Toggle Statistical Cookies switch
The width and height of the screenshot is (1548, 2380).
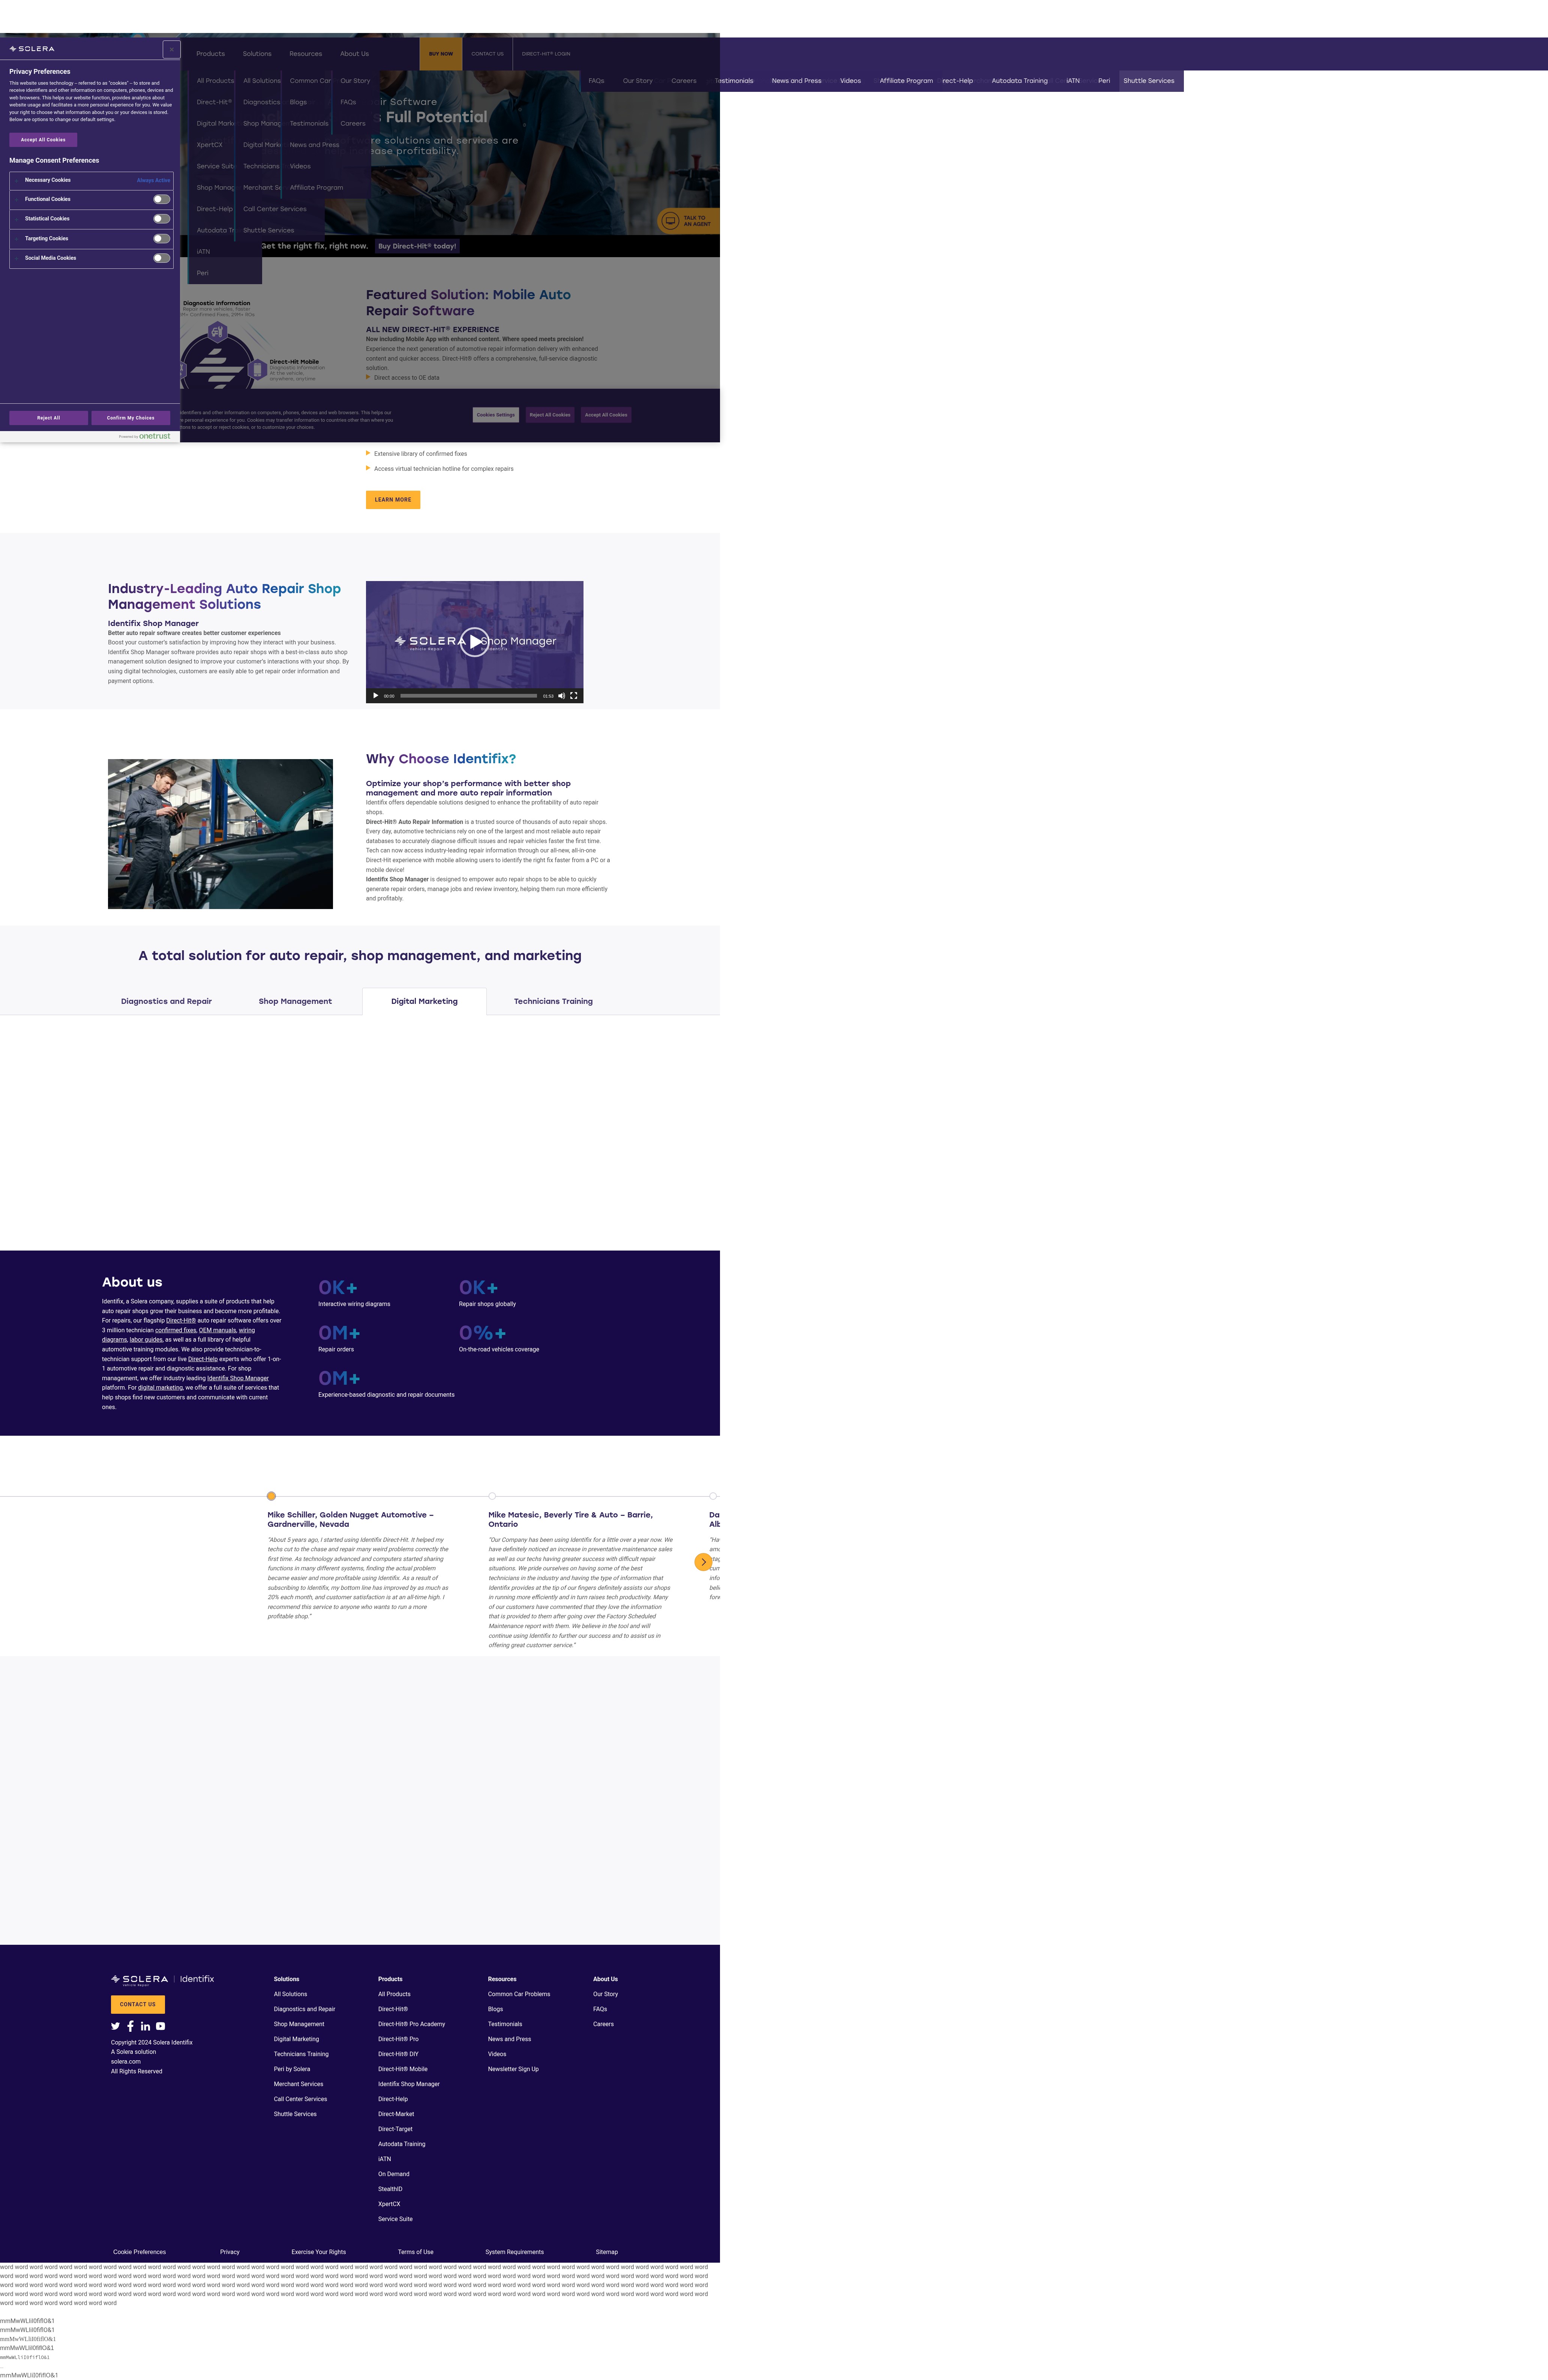(x=161, y=218)
